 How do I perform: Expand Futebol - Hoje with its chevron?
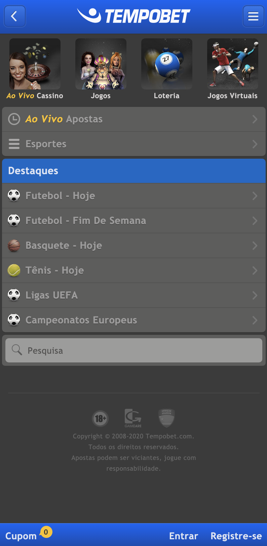255,196
